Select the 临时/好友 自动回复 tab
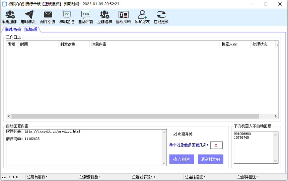288x181 pixels. (21, 29)
